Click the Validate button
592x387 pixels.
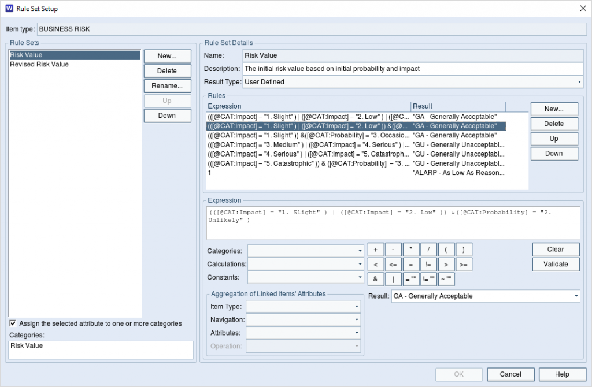(555, 264)
